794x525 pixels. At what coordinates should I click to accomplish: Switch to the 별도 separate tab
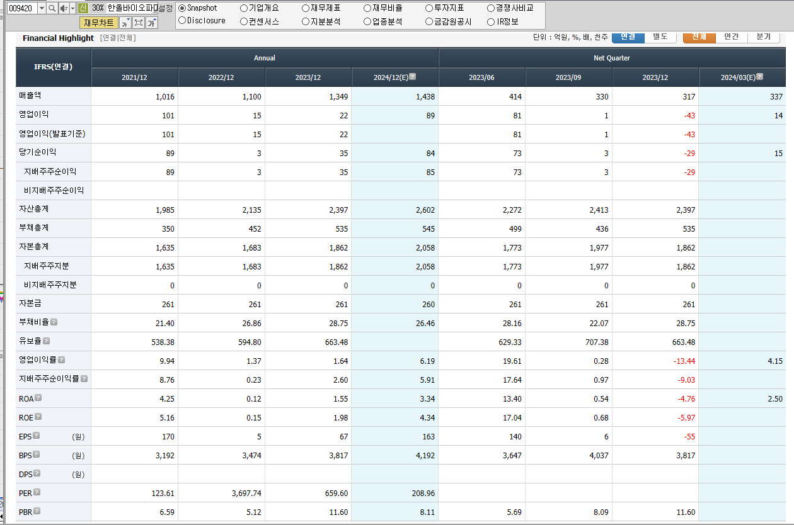click(660, 37)
